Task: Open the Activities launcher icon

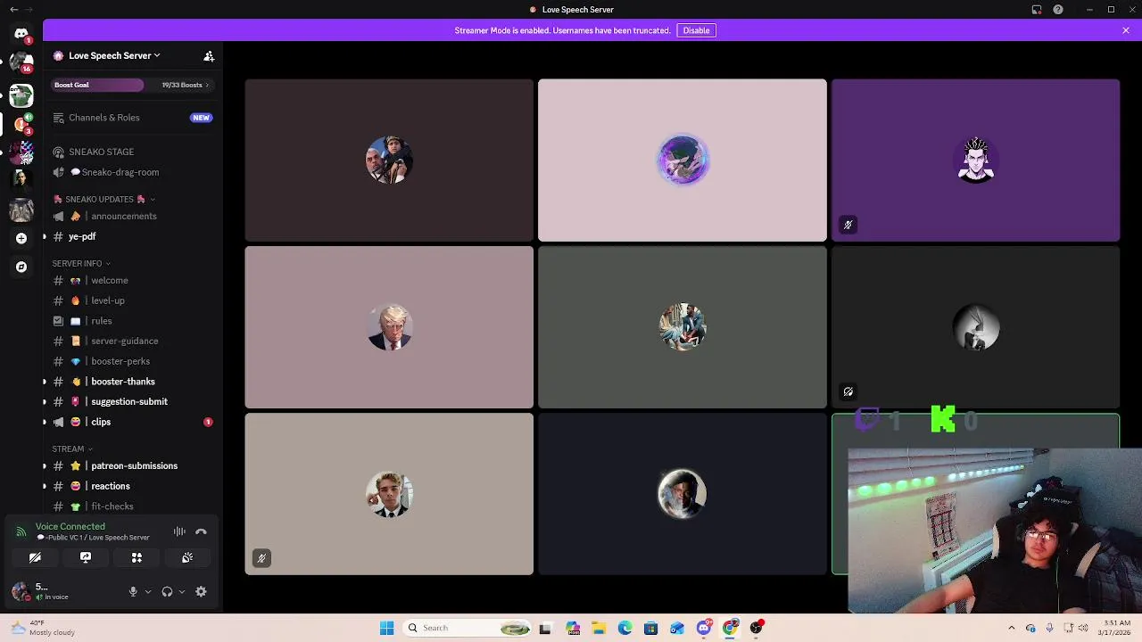Action: [x=137, y=557]
